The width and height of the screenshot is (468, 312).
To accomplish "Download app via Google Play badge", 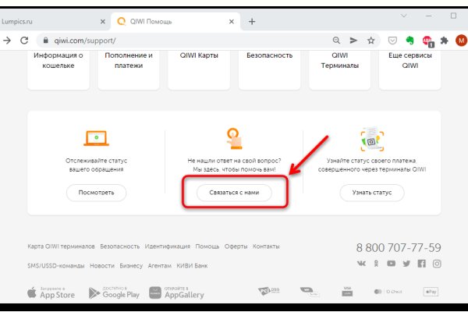I will coord(114,293).
